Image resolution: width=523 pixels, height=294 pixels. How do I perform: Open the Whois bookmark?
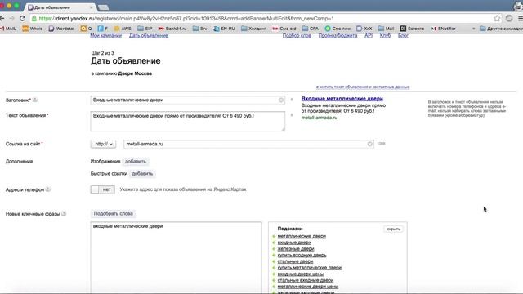click(x=33, y=29)
